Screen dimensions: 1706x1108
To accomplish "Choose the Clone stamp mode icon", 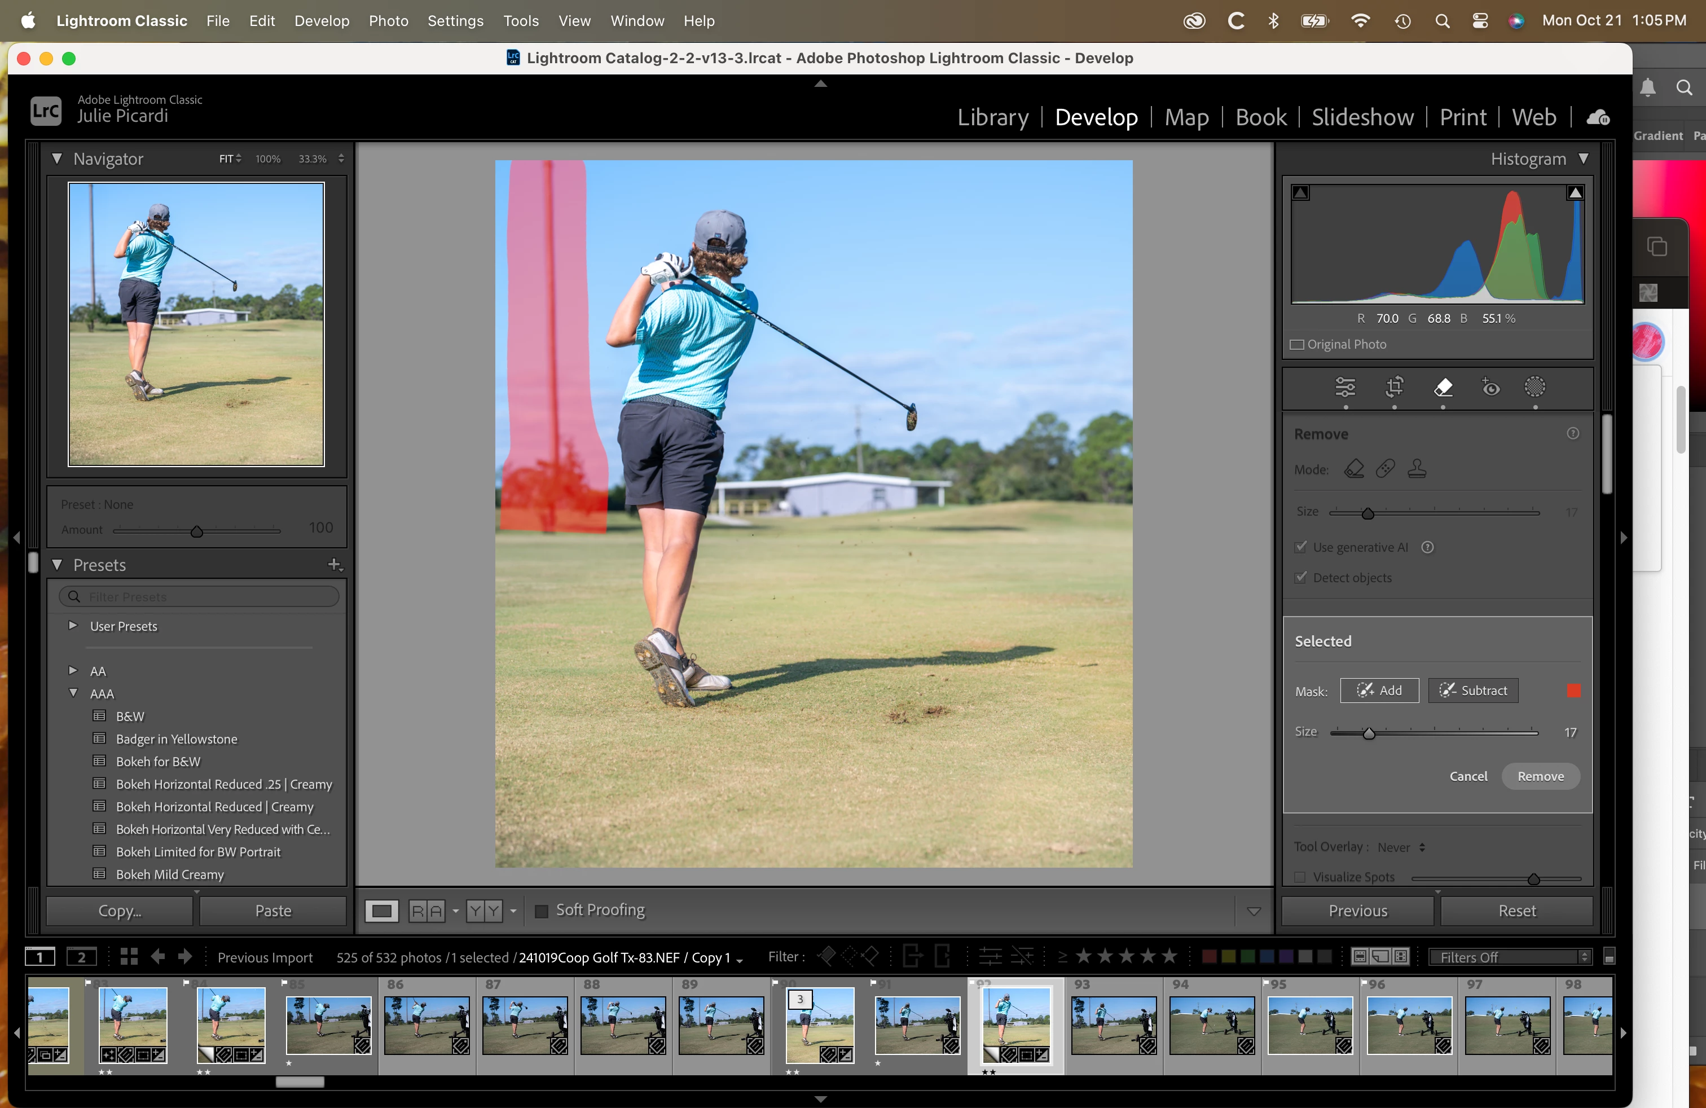I will tap(1417, 469).
